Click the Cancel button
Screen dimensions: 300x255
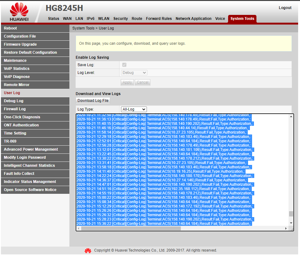143,82
